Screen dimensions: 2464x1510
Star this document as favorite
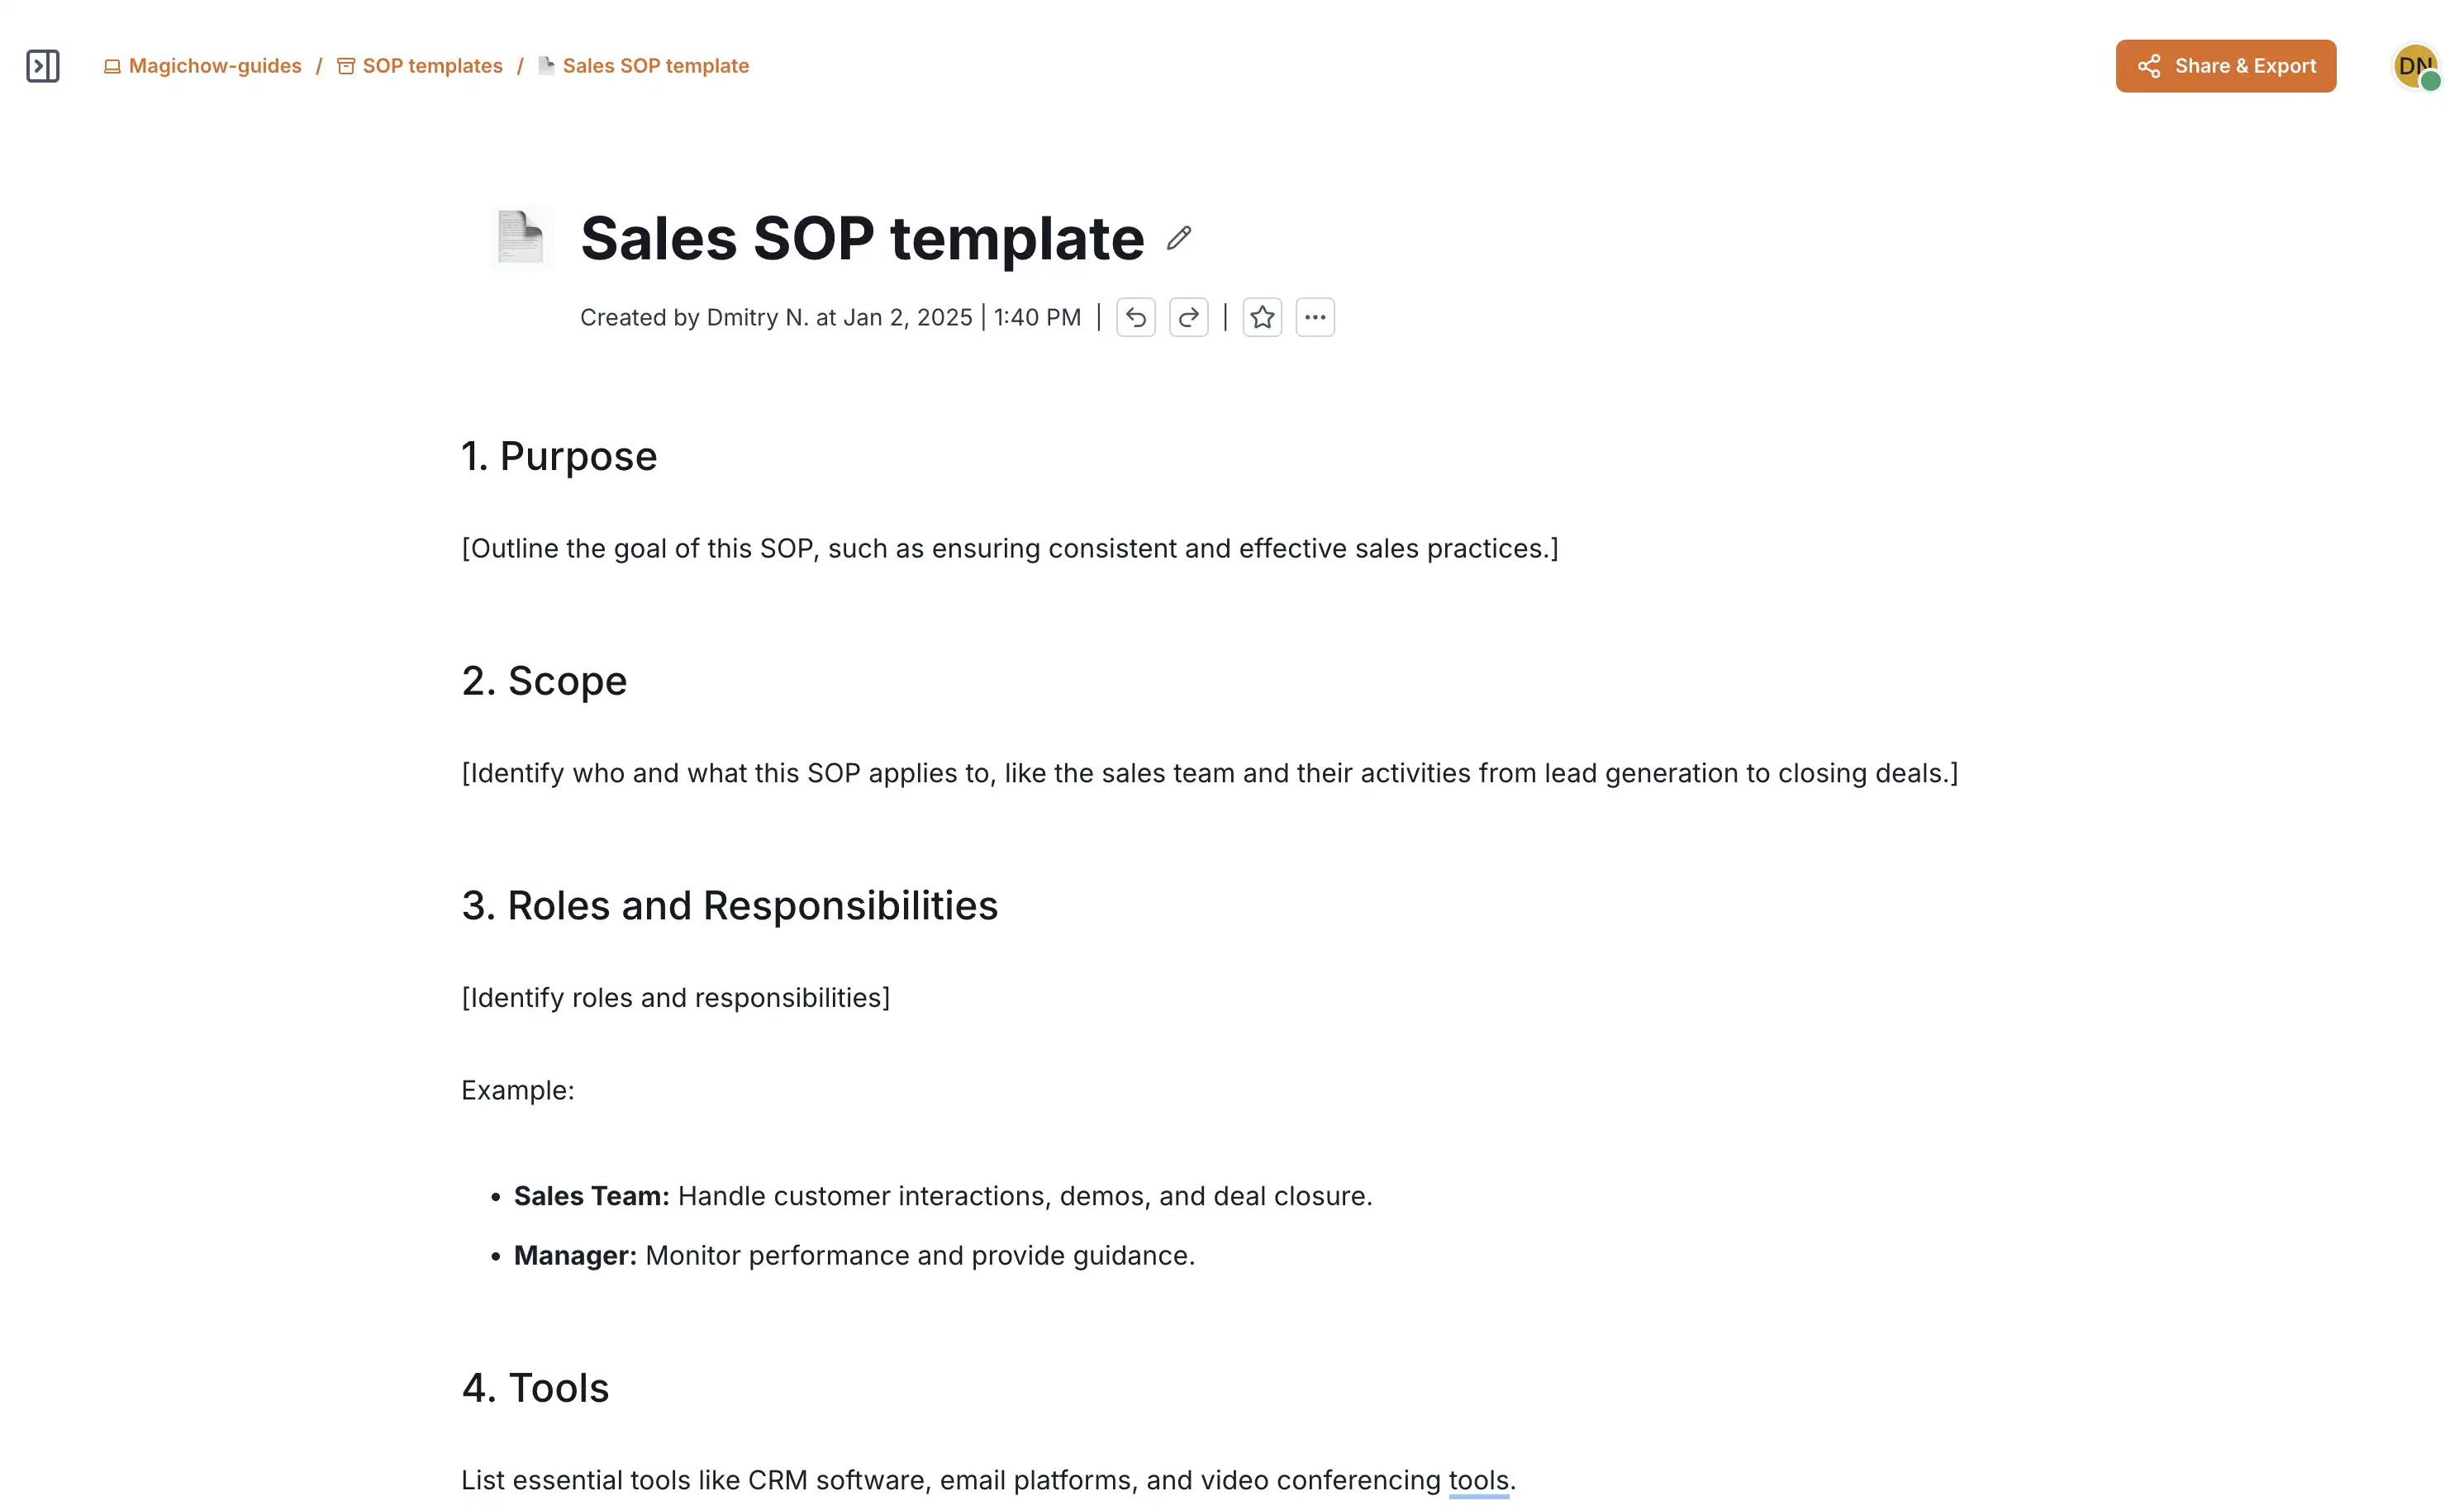point(1262,318)
